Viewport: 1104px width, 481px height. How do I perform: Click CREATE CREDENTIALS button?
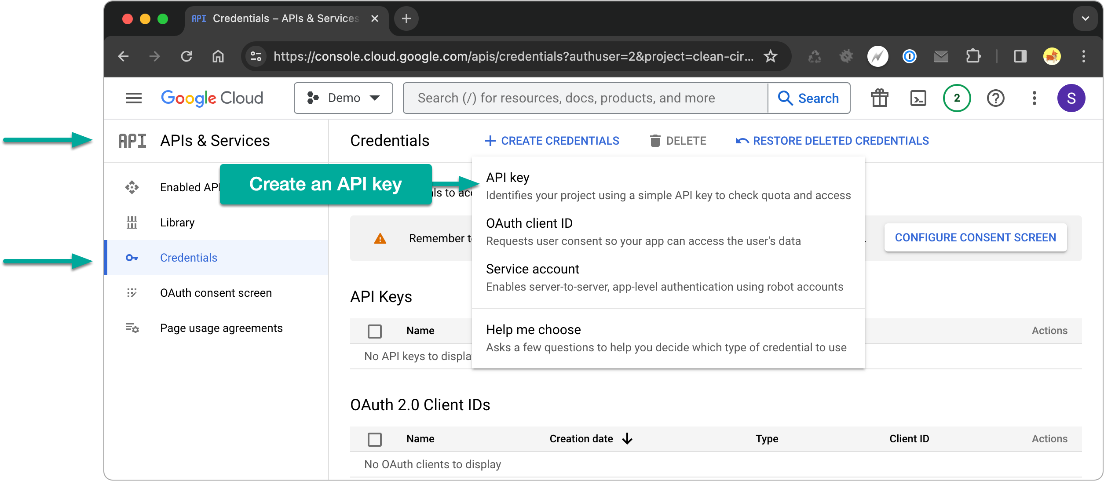[x=552, y=141]
